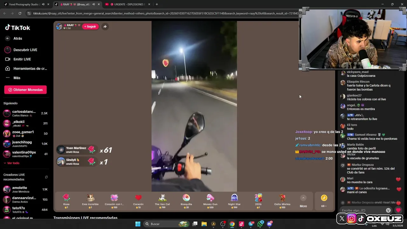Screen dimensions: 407x229
Task: Send the Osito Mishka gift
Action: [282, 201]
